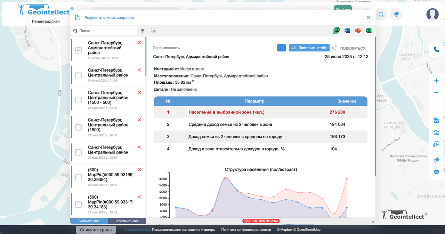Export report to PowerPoint presentation
Image resolution: width=445 pixels, height=234 pixels.
(358, 31)
